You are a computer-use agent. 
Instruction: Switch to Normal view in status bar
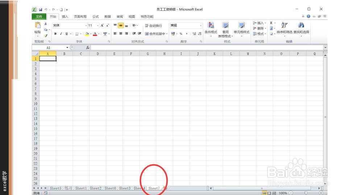click(264, 193)
